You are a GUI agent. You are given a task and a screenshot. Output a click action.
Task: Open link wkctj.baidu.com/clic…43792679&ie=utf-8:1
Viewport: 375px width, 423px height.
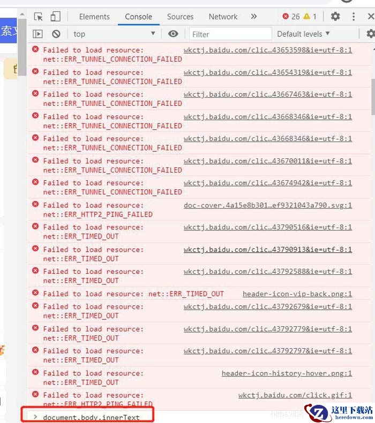pyautogui.click(x=268, y=307)
